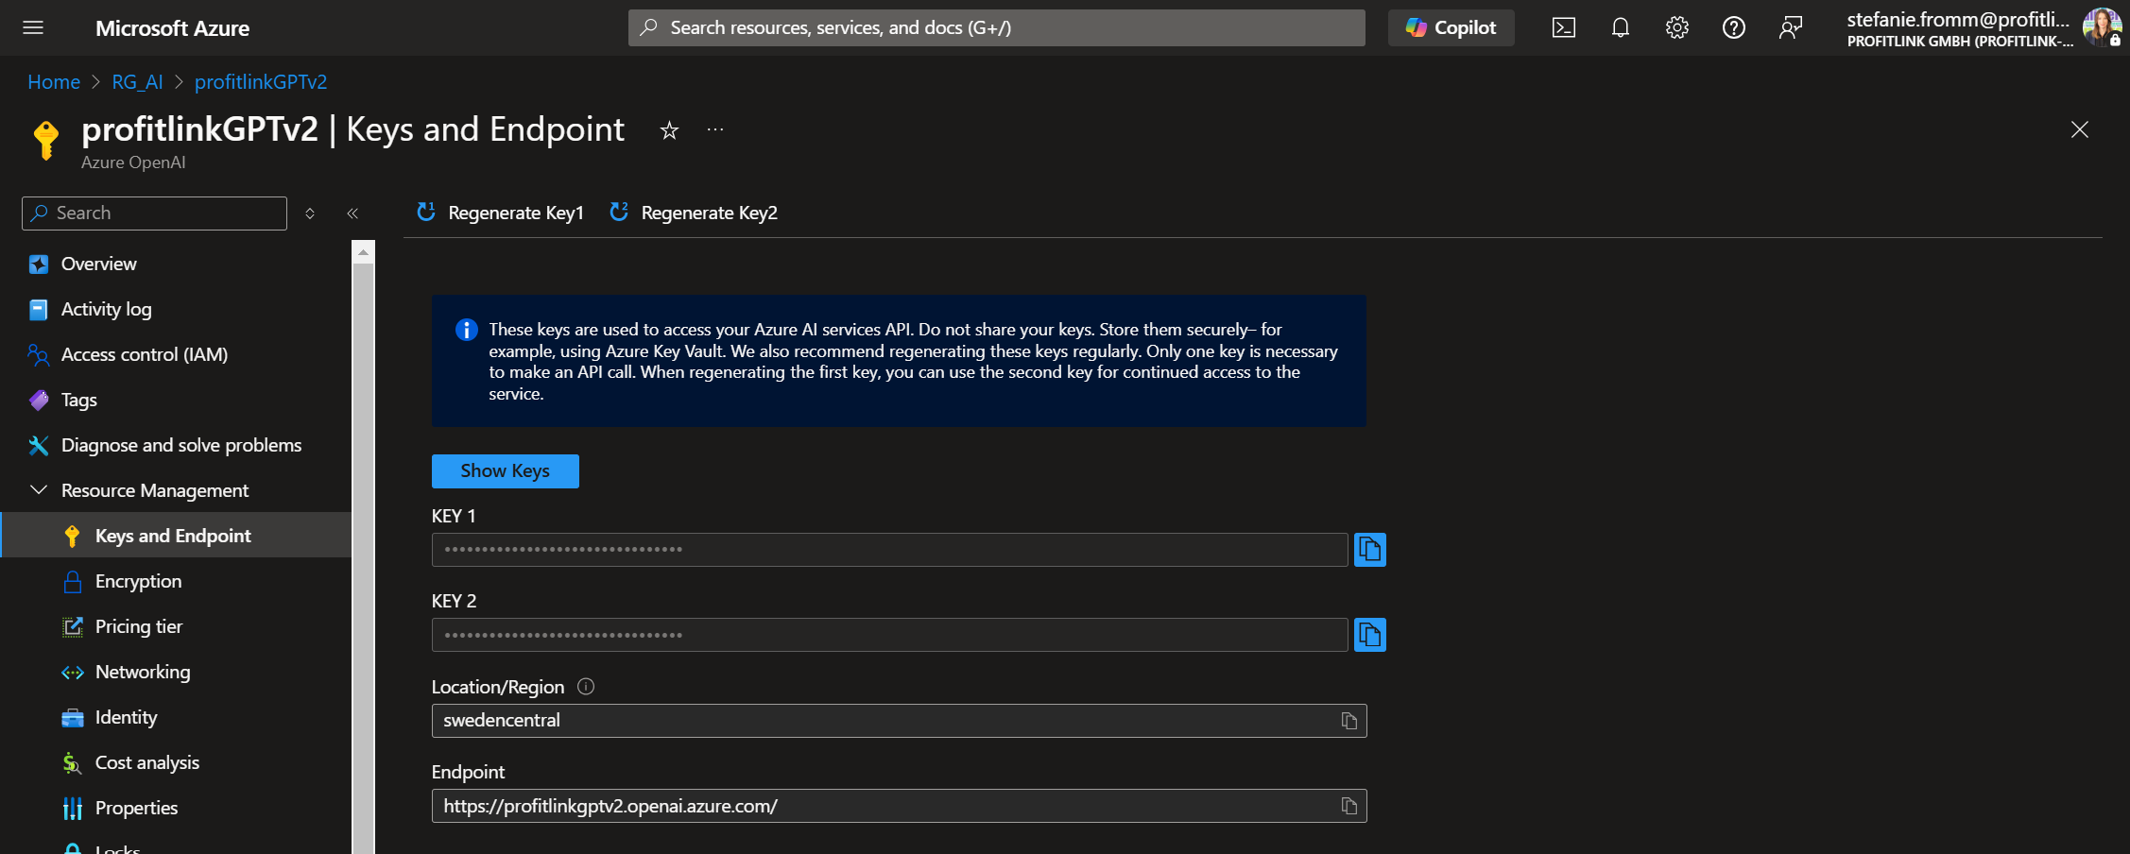Click Microsoft Azure logo text
This screenshot has height=854, width=2130.
(172, 28)
